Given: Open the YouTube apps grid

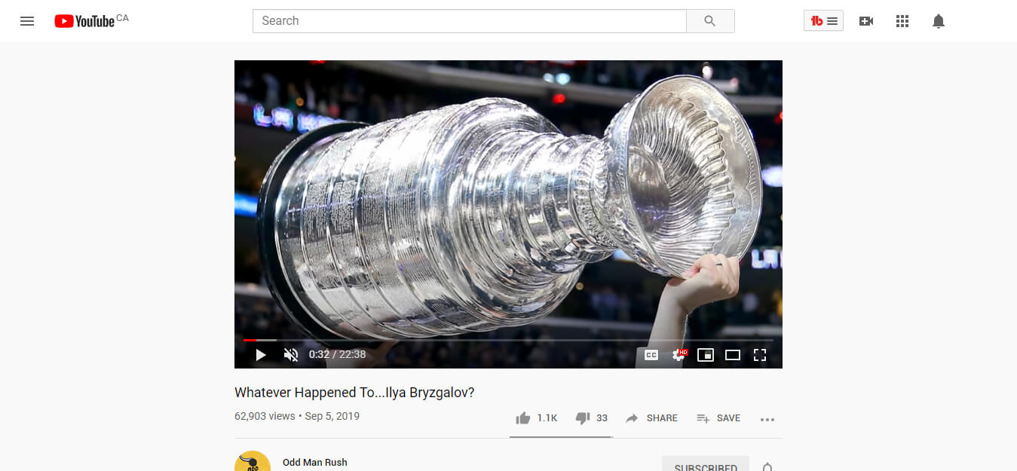Looking at the screenshot, I should point(902,21).
